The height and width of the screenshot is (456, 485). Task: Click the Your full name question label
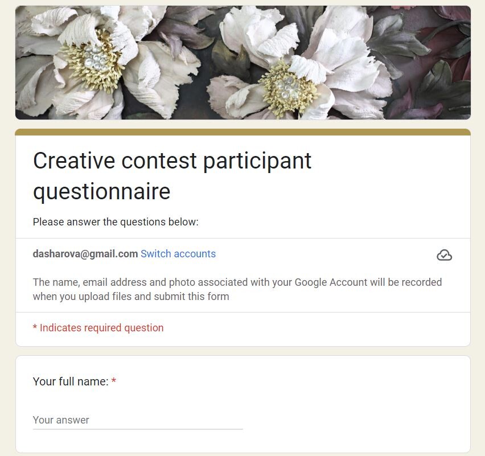[x=71, y=381]
